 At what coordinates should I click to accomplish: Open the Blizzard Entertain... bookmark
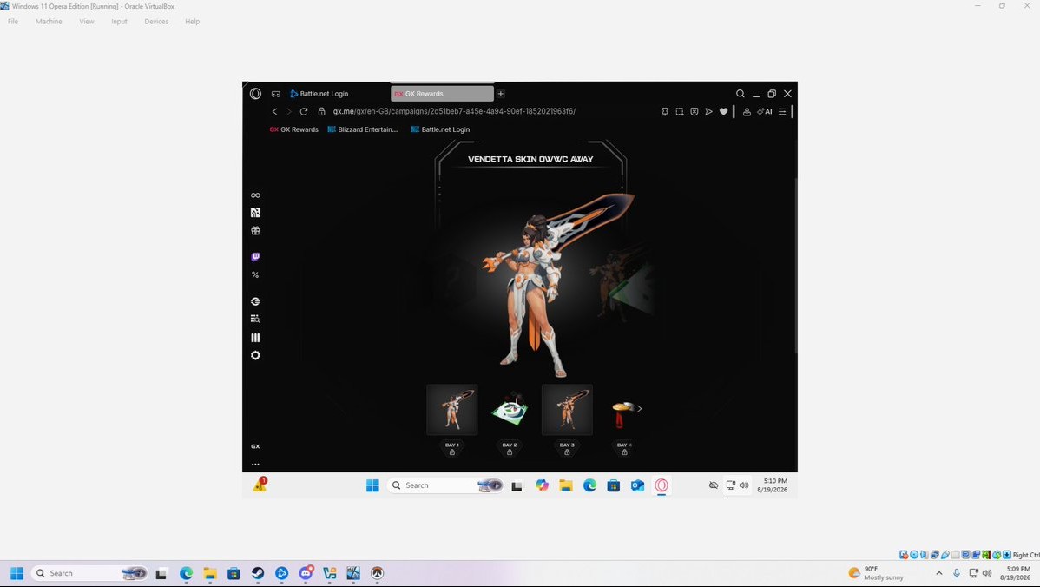363,129
